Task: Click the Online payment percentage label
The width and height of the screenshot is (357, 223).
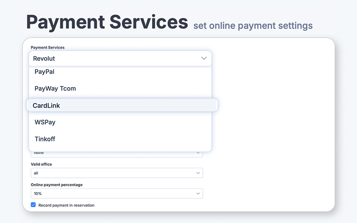Action: coord(57,185)
